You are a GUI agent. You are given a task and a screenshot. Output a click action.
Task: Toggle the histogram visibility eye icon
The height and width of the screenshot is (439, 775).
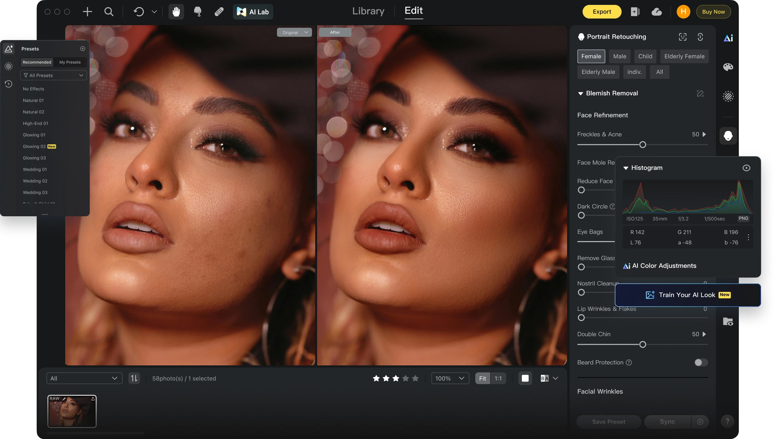746,168
